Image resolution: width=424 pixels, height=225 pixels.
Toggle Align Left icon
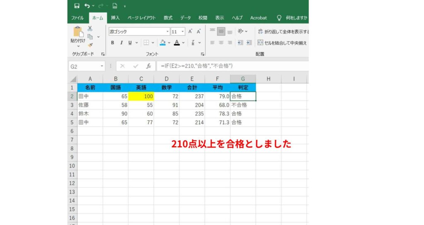click(x=212, y=43)
